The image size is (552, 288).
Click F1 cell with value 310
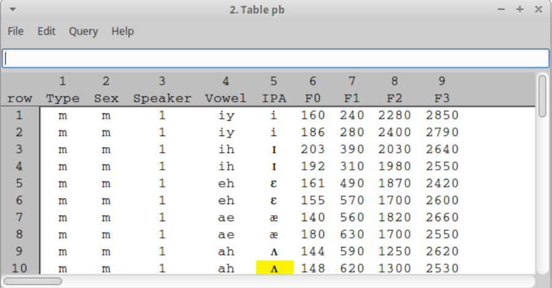352,166
